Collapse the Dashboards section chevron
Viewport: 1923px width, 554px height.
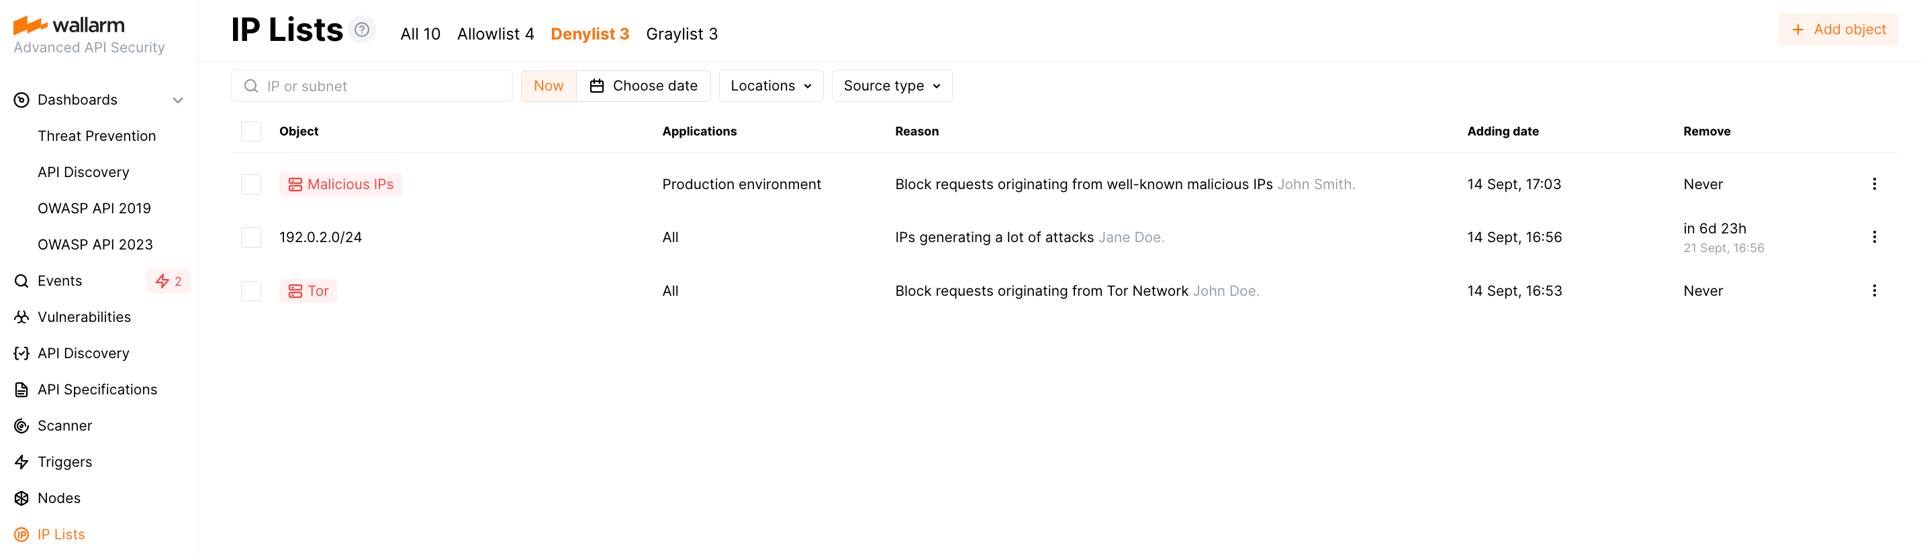coord(178,101)
